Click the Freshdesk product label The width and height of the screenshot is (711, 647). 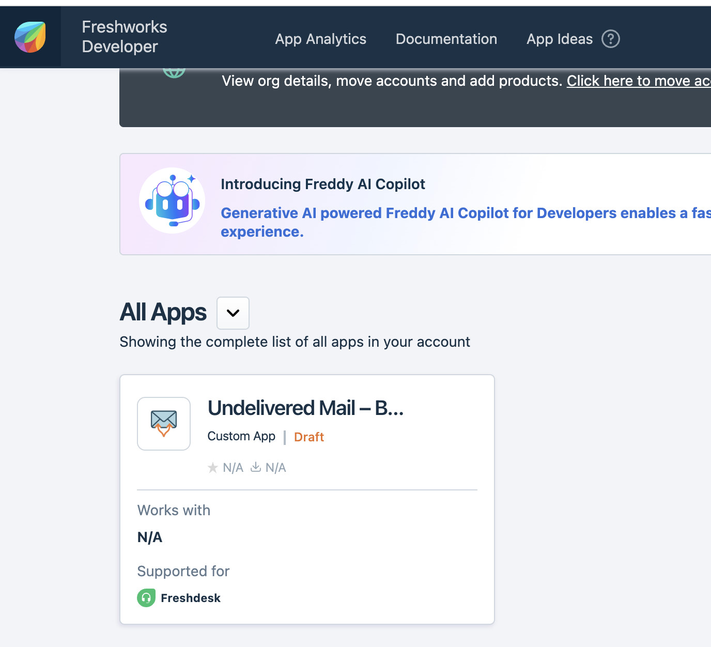[x=190, y=598]
